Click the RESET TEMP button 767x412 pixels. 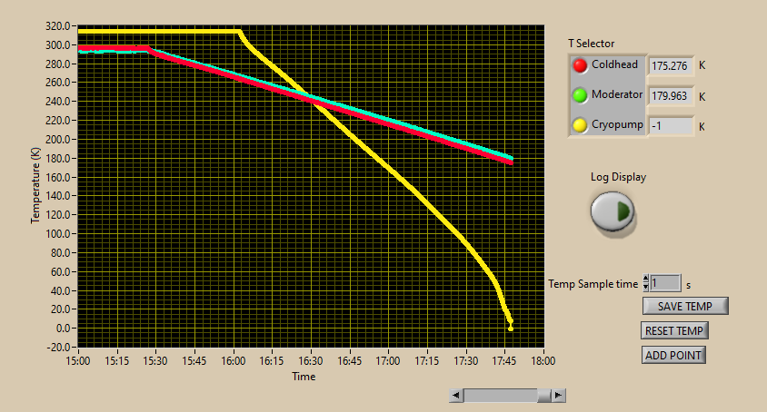[674, 331]
